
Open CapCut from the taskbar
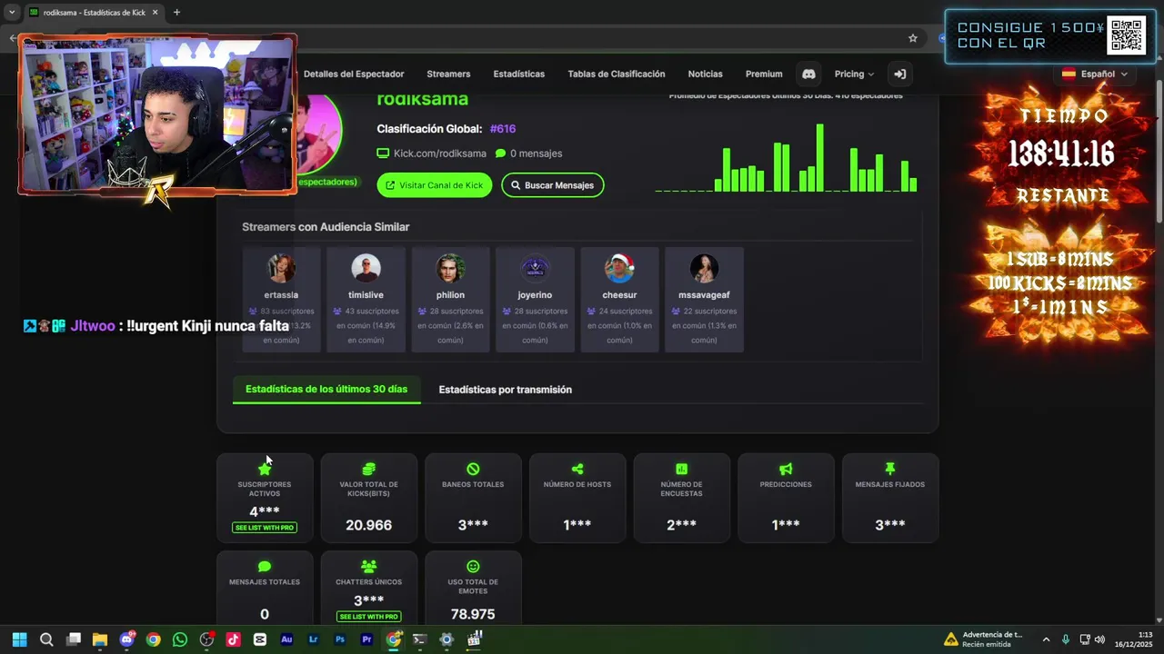[260, 639]
